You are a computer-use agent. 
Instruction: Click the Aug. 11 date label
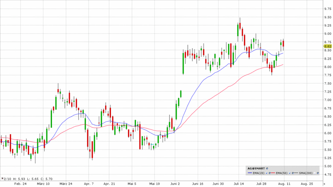[284, 184]
